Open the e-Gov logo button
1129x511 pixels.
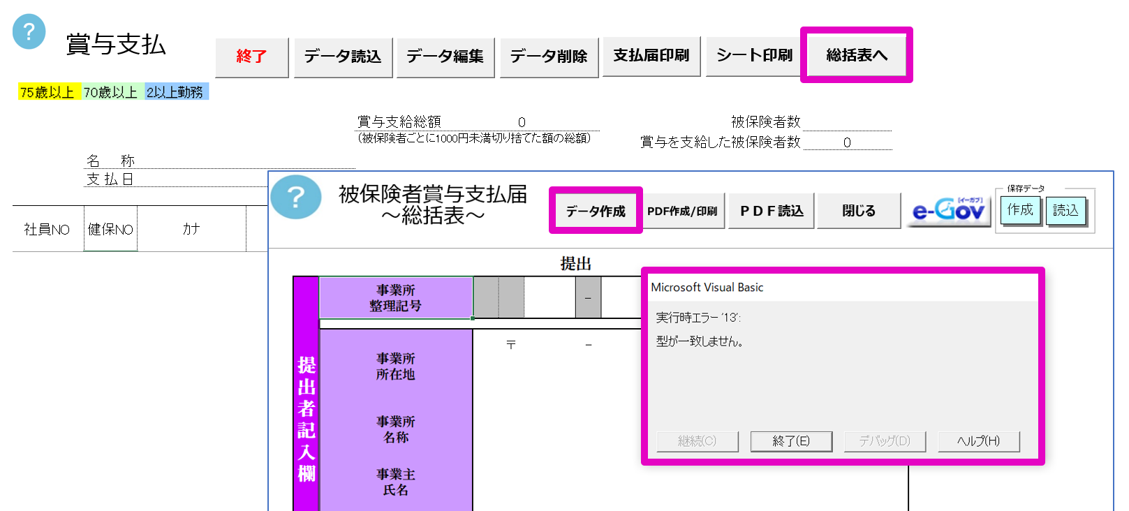[x=947, y=210]
